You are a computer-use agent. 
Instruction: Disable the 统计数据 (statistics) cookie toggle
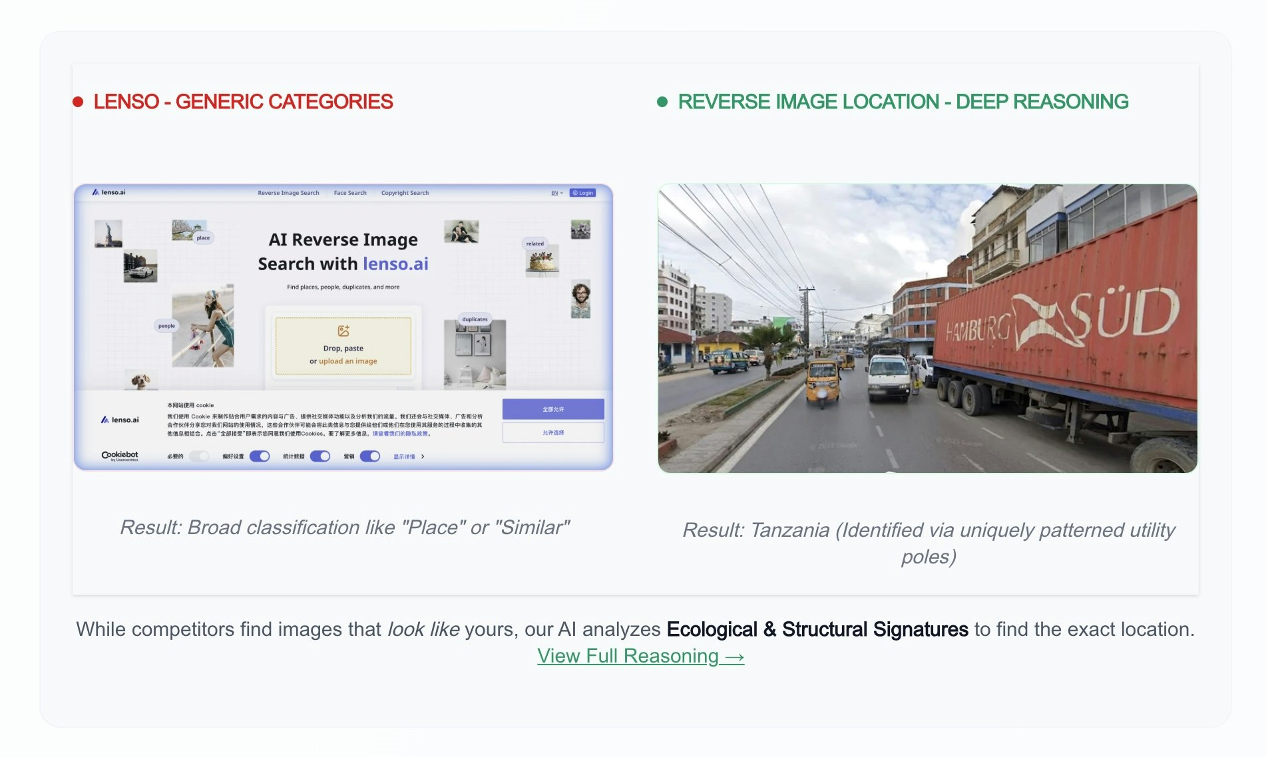319,456
